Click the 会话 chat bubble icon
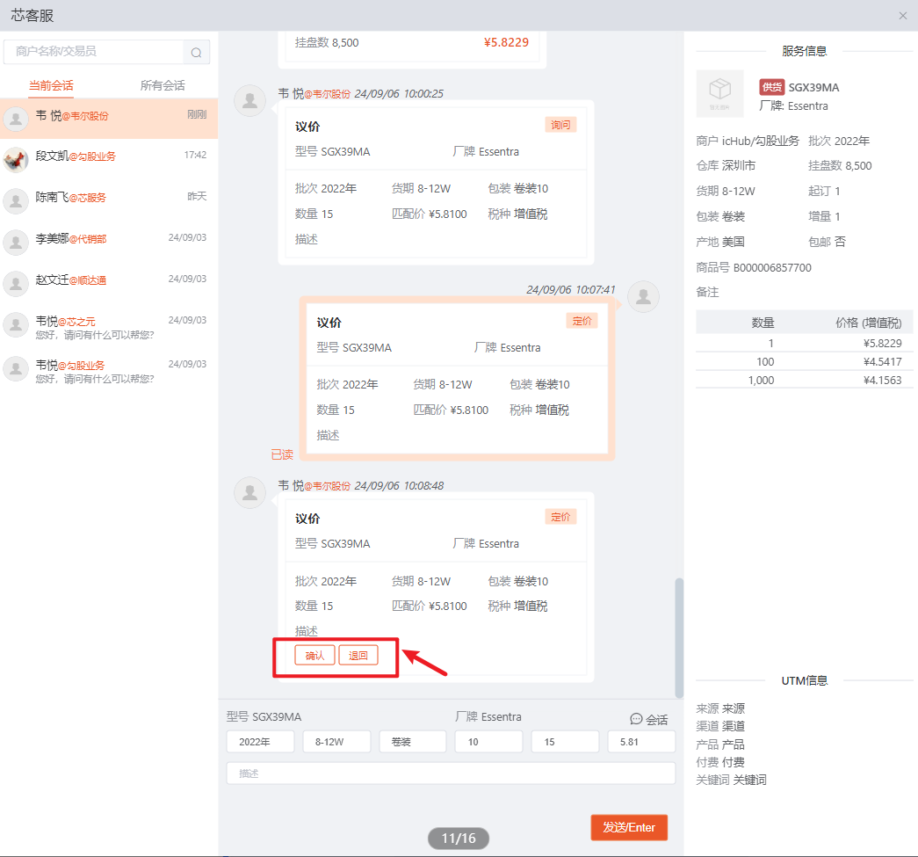Screen dimensions: 918x857 point(636,719)
